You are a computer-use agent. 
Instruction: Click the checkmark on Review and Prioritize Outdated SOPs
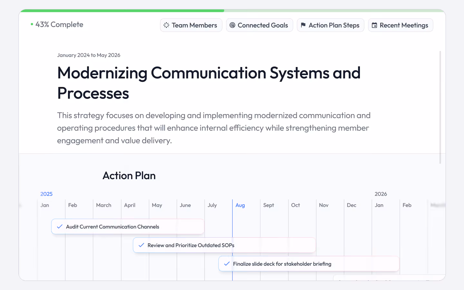(x=141, y=245)
